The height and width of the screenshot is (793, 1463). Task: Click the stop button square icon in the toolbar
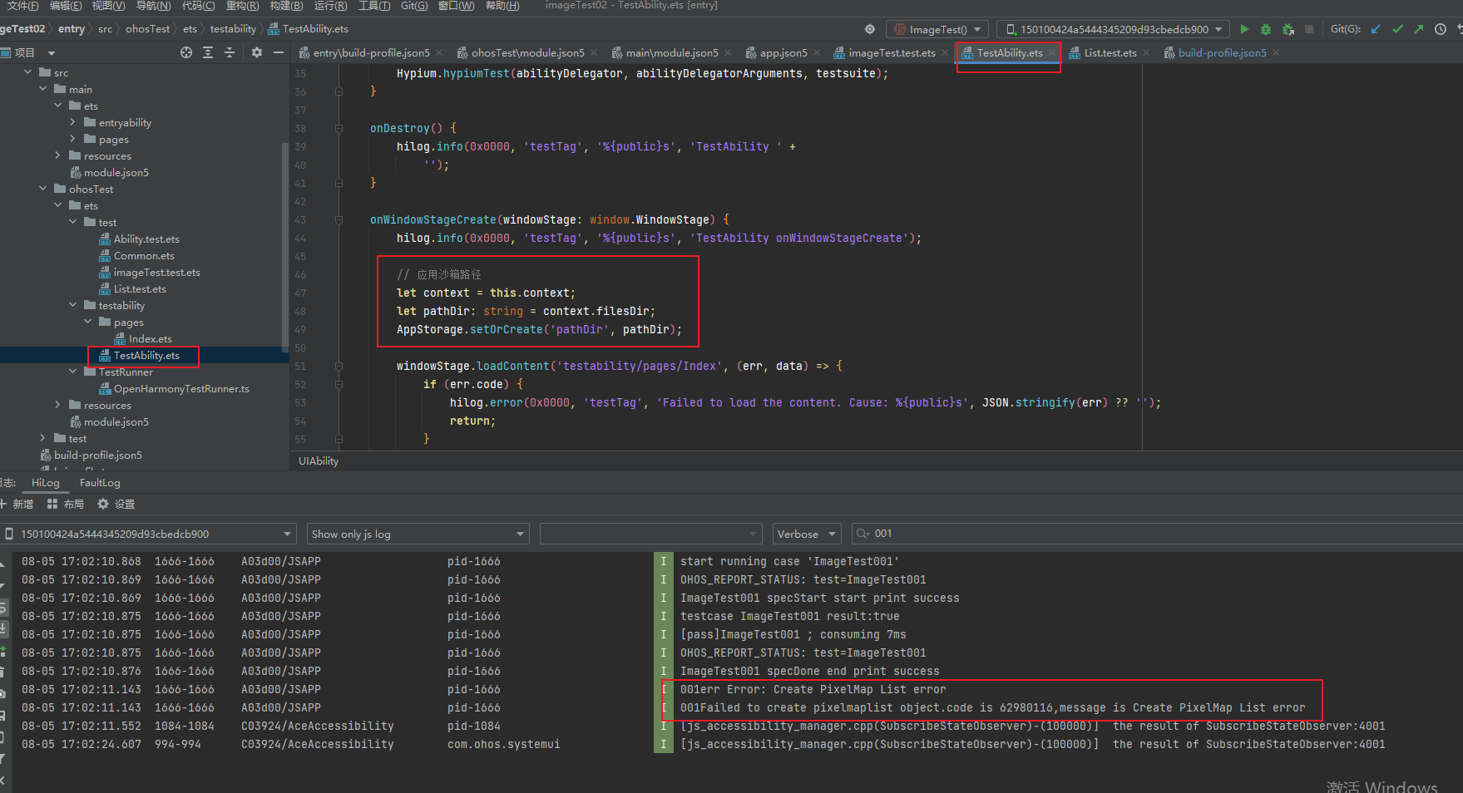[1309, 29]
